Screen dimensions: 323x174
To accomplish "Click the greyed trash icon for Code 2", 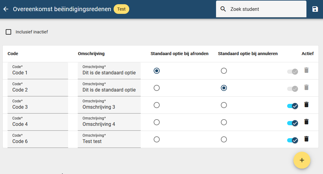I will click(x=306, y=88).
